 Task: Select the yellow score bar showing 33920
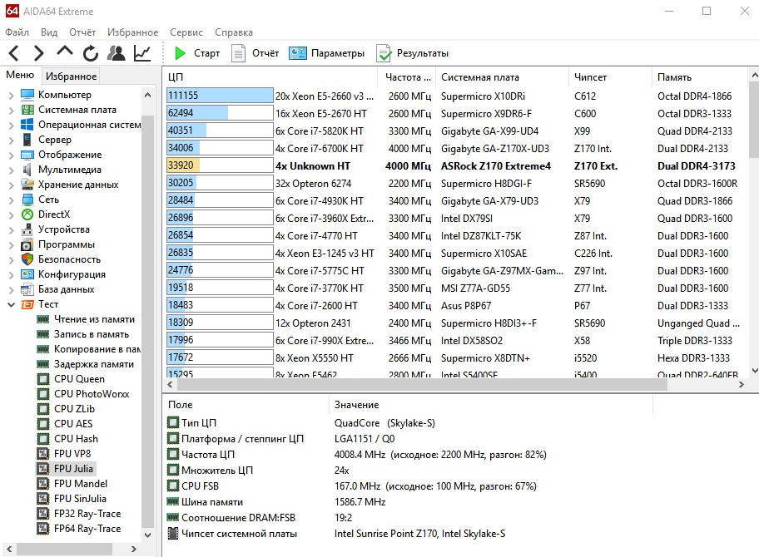tap(220, 165)
